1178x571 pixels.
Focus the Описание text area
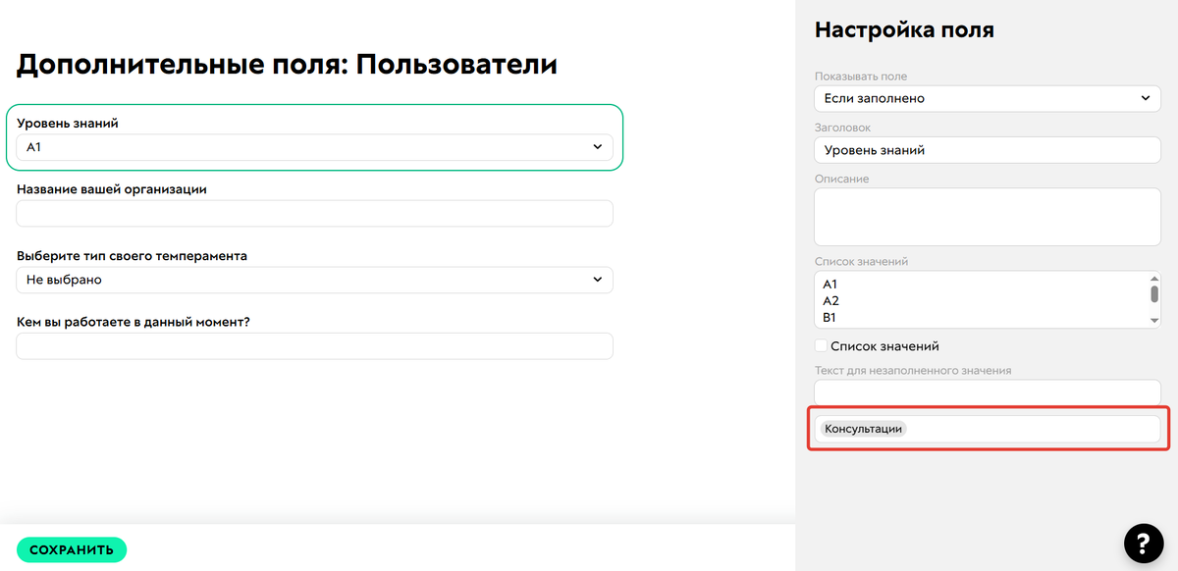click(987, 216)
